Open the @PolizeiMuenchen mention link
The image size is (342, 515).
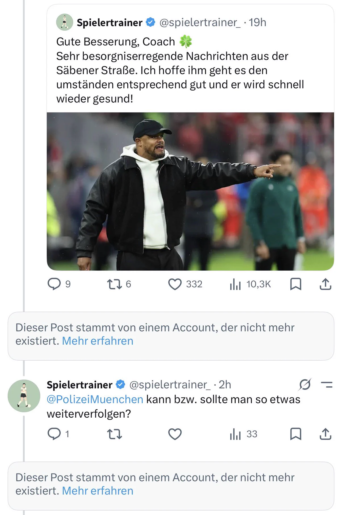(95, 399)
